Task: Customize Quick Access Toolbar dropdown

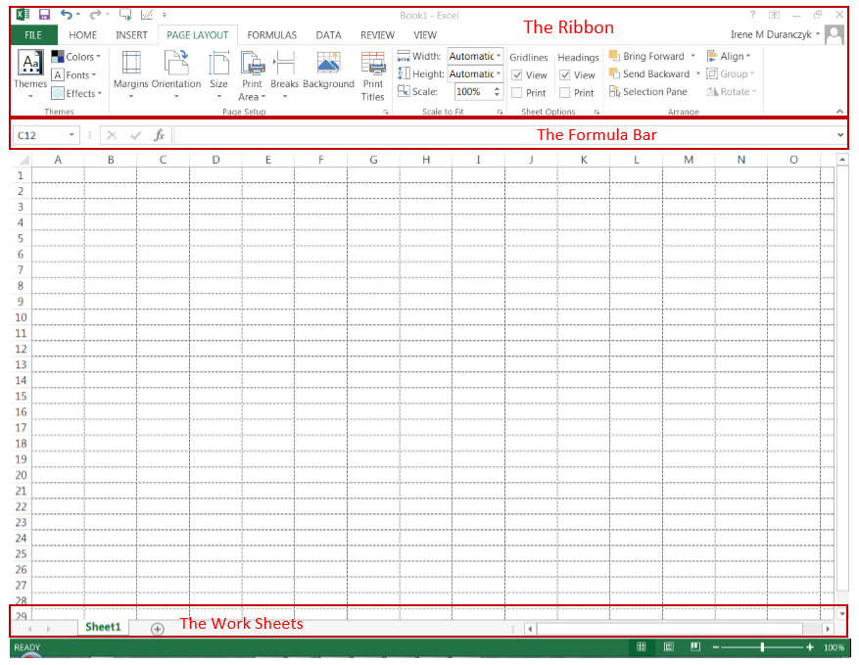Action: (165, 15)
